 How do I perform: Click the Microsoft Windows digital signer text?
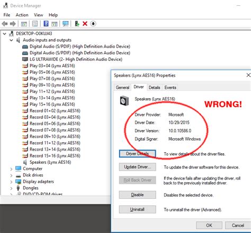[184, 139]
